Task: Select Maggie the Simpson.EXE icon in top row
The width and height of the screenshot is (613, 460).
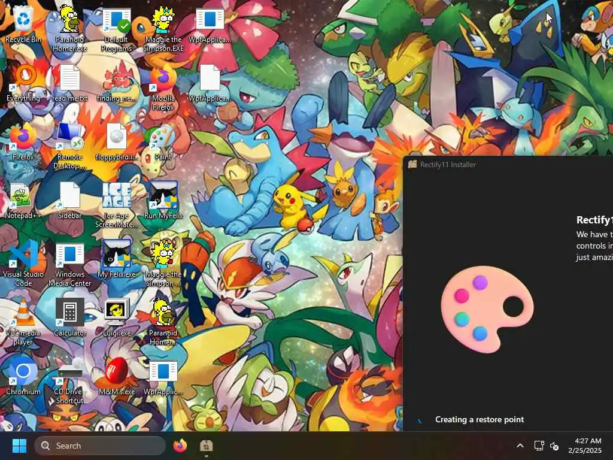Action: (x=163, y=29)
